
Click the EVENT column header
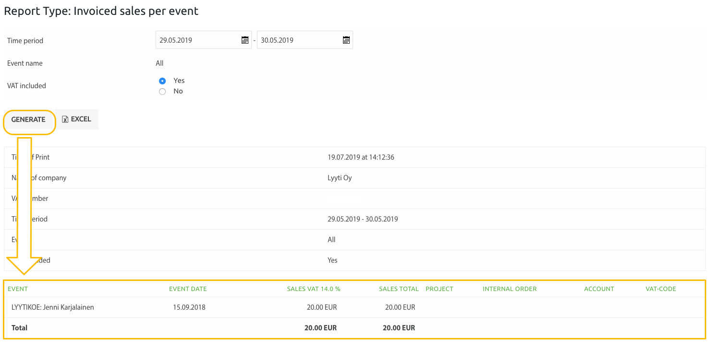pyautogui.click(x=18, y=289)
